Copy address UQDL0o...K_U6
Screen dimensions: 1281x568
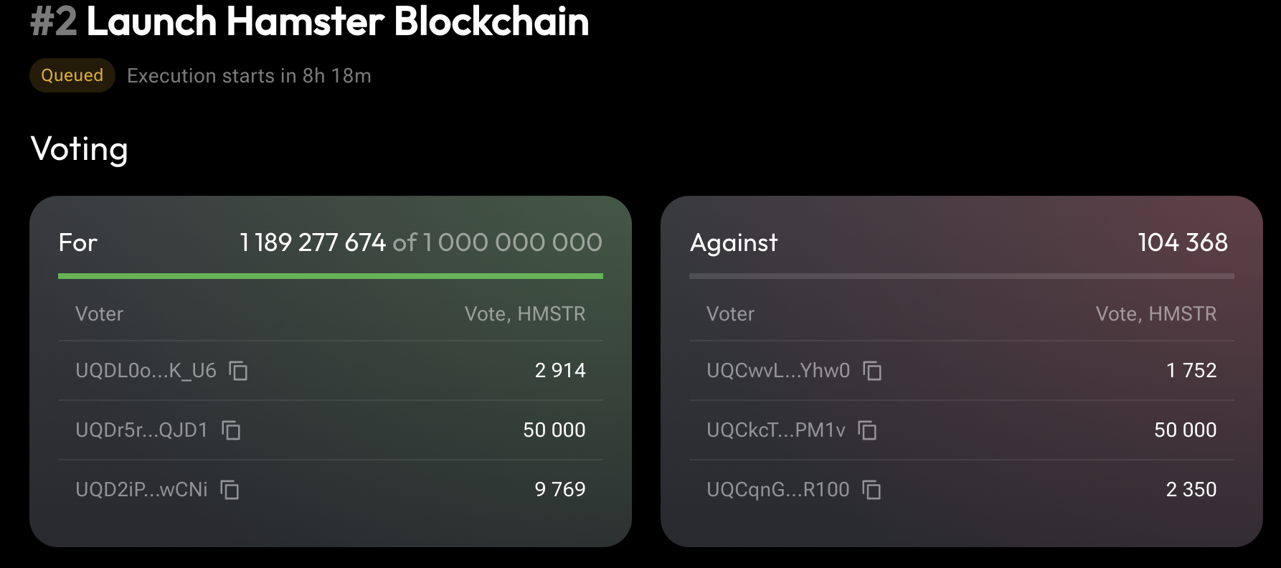pos(238,371)
